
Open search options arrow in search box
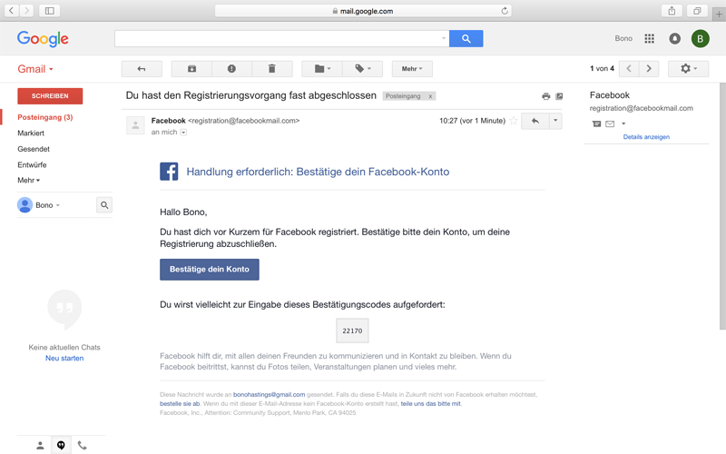(x=444, y=38)
